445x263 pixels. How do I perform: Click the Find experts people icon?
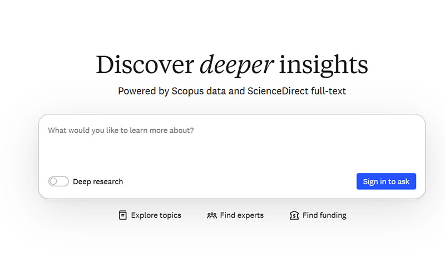click(x=211, y=215)
